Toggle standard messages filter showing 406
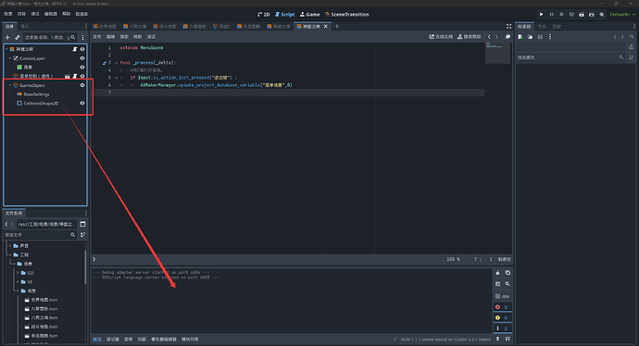This screenshot has width=639, height=346. 502,296
